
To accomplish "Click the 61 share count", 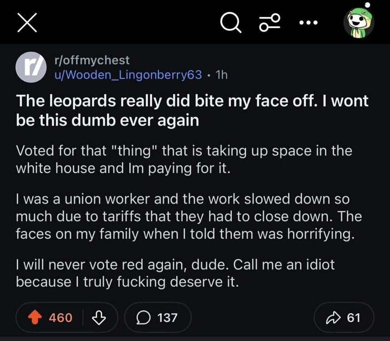I will pyautogui.click(x=354, y=317).
